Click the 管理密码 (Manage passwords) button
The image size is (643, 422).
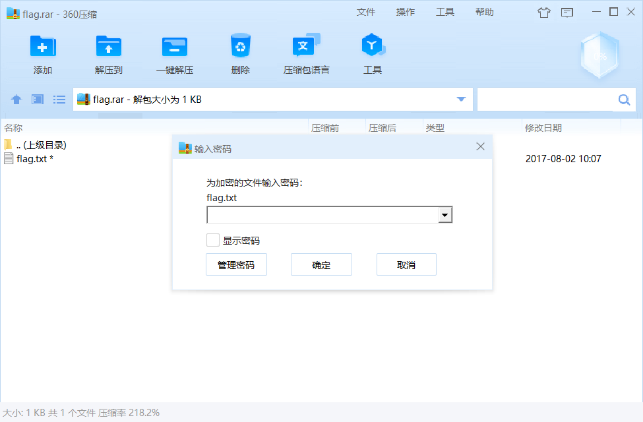click(236, 264)
